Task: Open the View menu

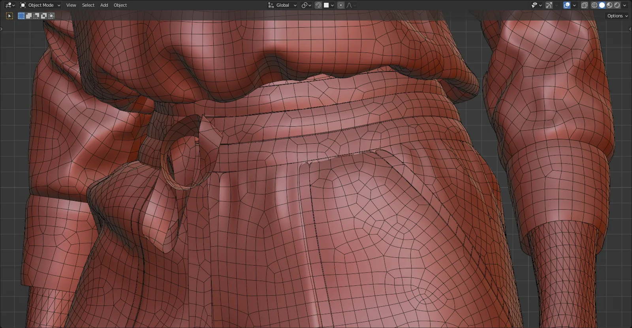Action: tap(71, 5)
